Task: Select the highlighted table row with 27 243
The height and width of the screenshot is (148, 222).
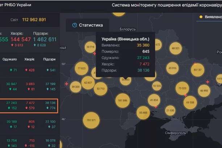Action: (x=29, y=105)
